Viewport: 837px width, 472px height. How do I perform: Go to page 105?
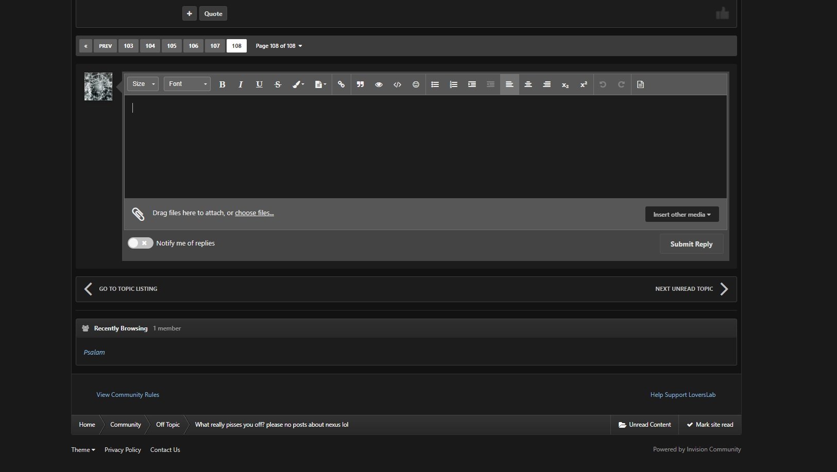pos(172,46)
